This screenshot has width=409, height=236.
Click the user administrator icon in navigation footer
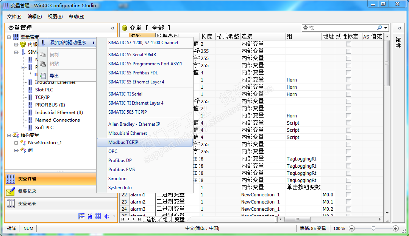point(90,216)
